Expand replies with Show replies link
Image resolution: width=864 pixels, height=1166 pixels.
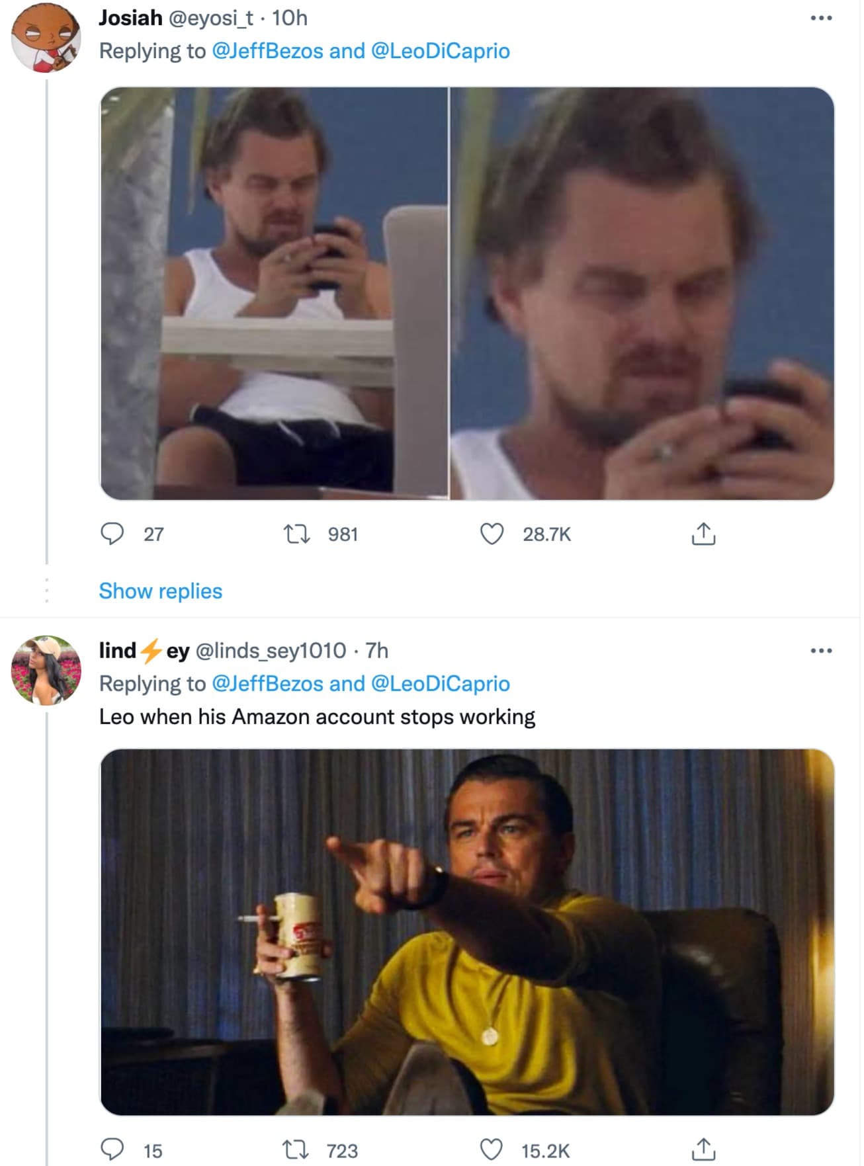[161, 591]
